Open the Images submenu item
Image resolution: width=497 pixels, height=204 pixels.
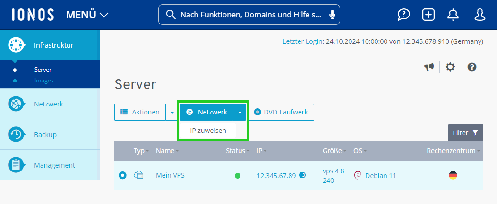click(x=44, y=81)
